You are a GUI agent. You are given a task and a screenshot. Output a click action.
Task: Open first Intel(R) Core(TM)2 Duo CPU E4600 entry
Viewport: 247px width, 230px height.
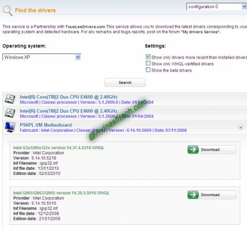(68, 97)
